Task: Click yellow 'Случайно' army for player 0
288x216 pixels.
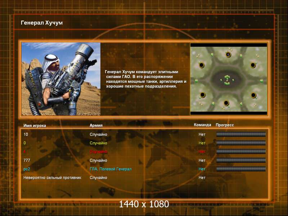Action: pos(98,143)
